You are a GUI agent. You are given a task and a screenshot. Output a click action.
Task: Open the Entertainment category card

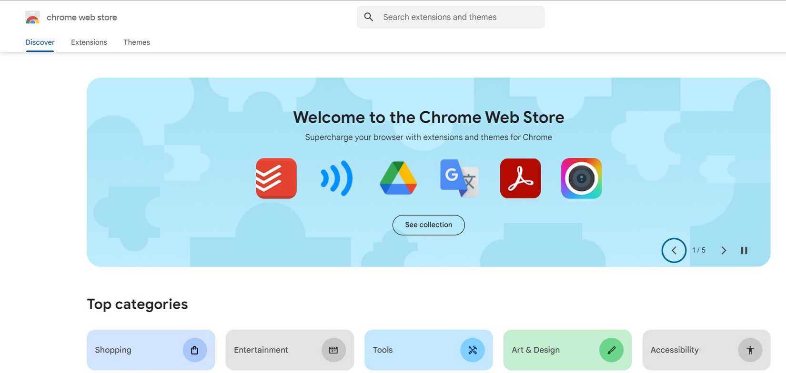click(290, 350)
